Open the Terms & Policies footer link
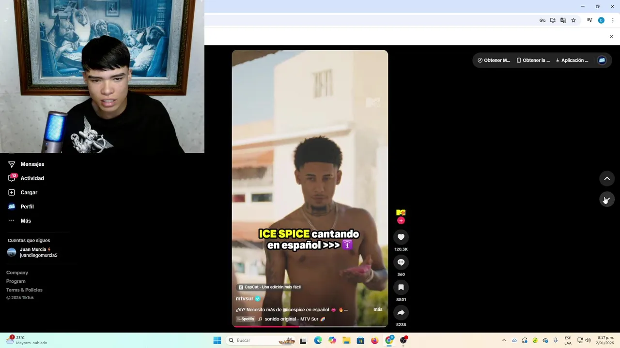This screenshot has width=620, height=348. 24,290
